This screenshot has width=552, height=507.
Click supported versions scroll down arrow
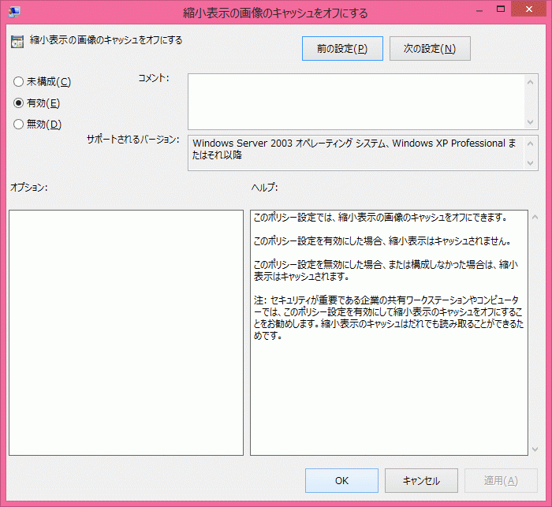[x=531, y=163]
